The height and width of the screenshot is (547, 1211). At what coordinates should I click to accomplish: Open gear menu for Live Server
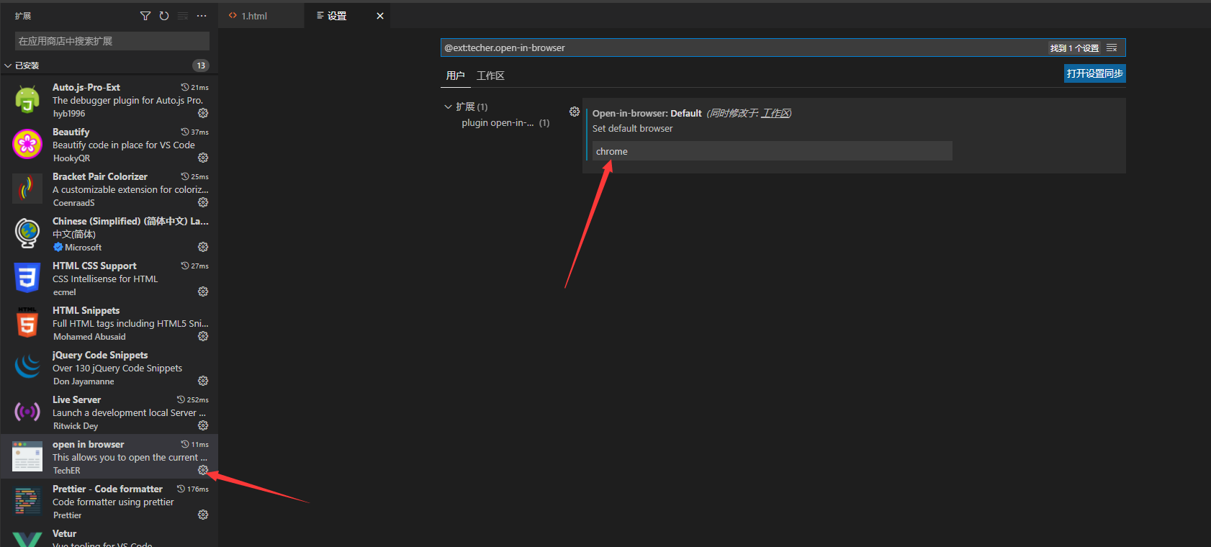pyautogui.click(x=203, y=425)
